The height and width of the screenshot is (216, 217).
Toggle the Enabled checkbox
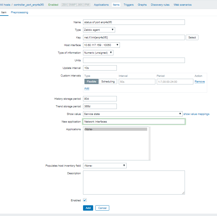[x=85, y=200]
